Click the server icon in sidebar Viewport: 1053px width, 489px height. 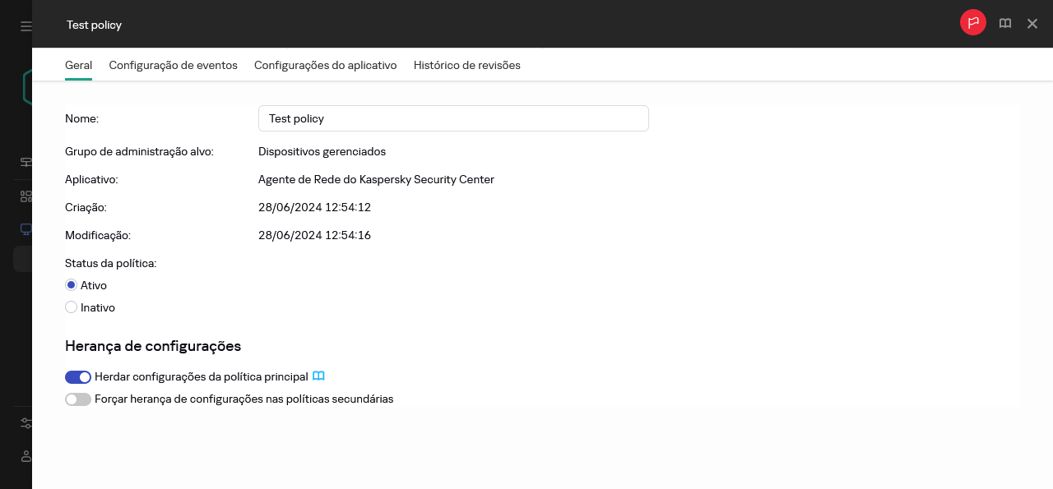tap(26, 163)
